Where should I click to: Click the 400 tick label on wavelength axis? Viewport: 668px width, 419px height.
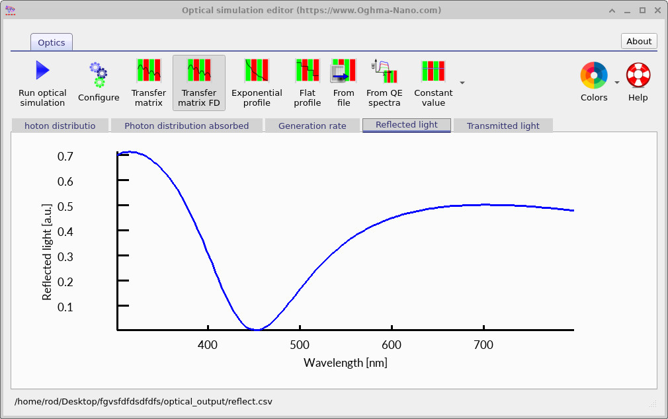pyautogui.click(x=208, y=344)
